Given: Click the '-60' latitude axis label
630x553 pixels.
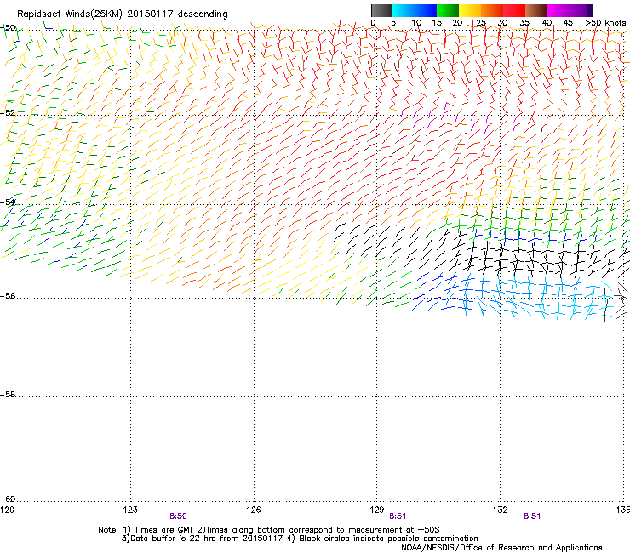Looking at the screenshot, I should coord(8,499).
